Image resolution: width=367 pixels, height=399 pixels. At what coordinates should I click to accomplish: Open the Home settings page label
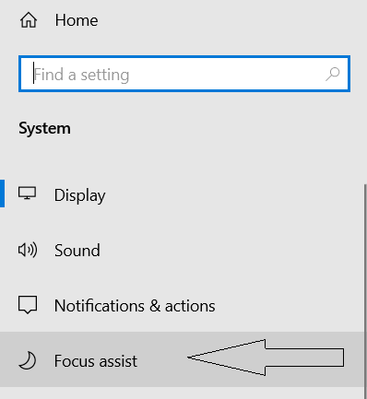coord(77,20)
